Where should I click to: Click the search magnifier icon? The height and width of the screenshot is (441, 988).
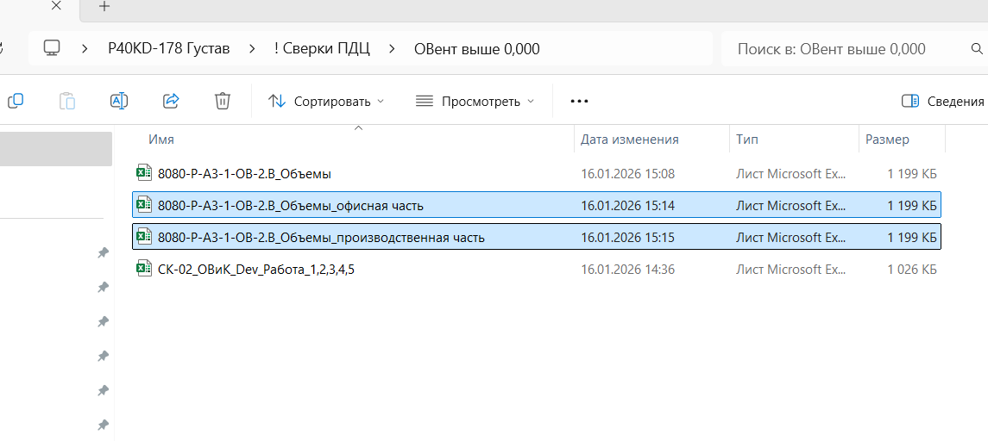tap(975, 49)
